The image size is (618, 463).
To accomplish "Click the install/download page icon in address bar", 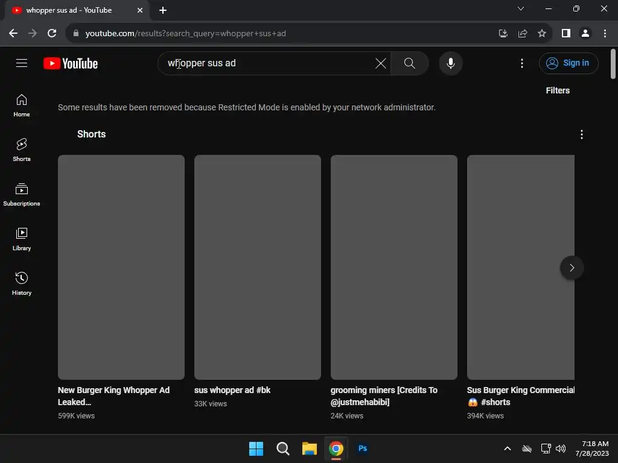I will 503,34.
